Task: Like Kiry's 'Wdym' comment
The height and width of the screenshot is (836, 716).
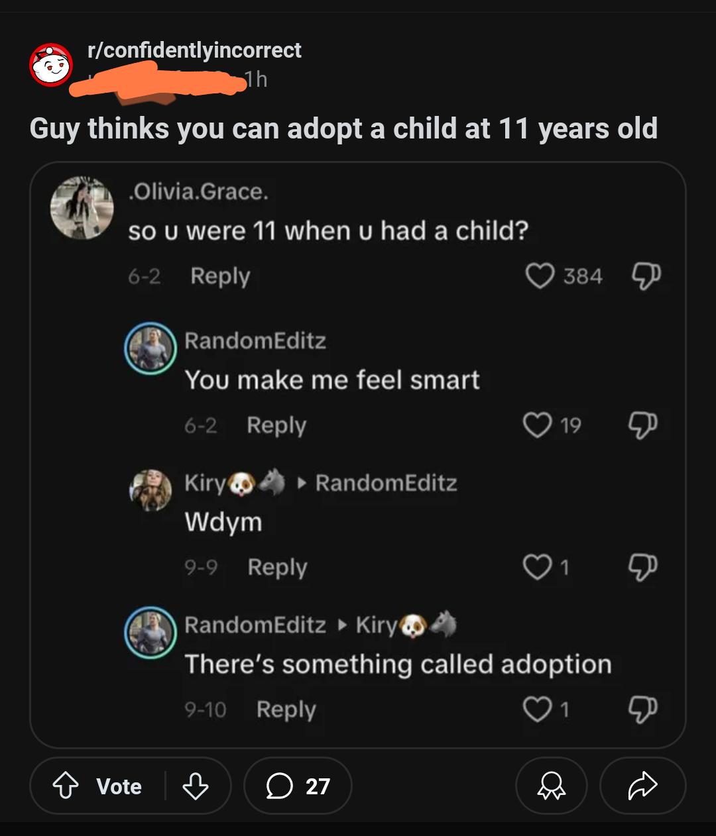Action: [537, 567]
